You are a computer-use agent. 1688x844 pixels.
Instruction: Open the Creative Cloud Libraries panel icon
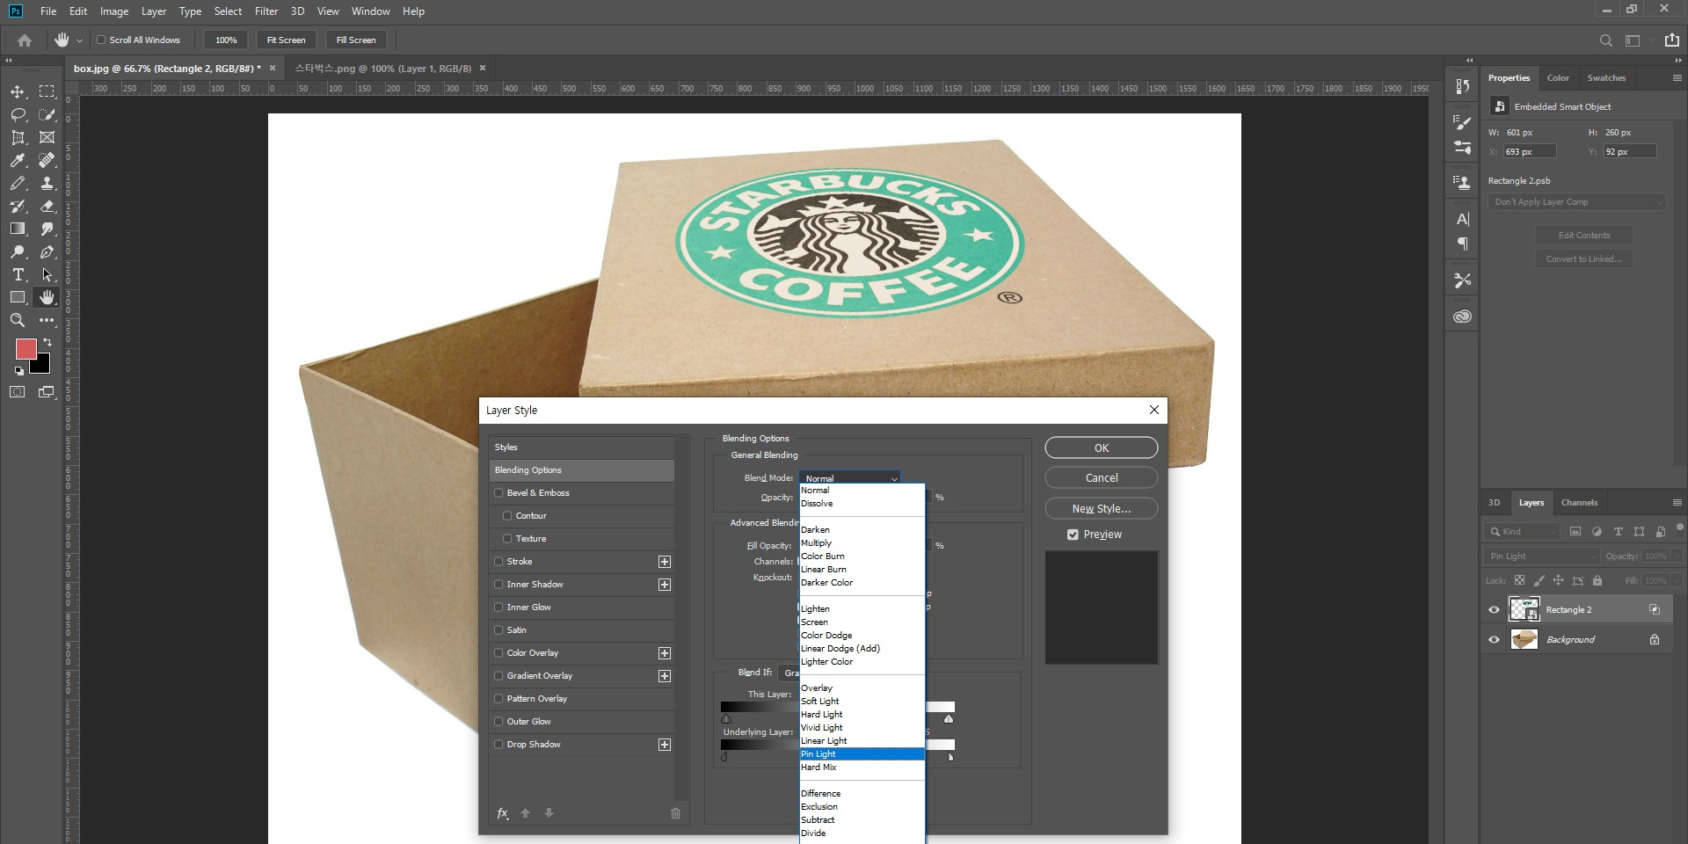click(1462, 316)
